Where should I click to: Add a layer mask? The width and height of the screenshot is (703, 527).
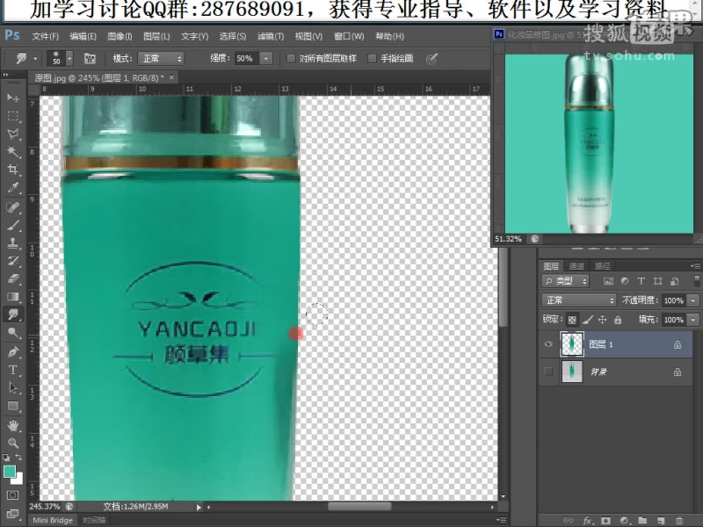tap(606, 521)
